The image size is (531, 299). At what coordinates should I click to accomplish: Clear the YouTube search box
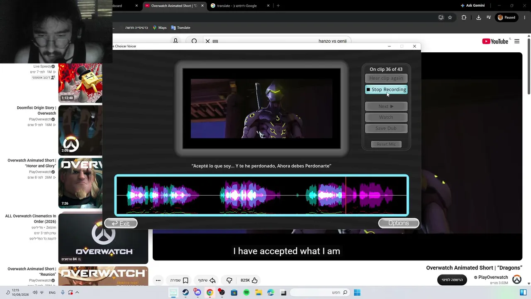pos(208,41)
